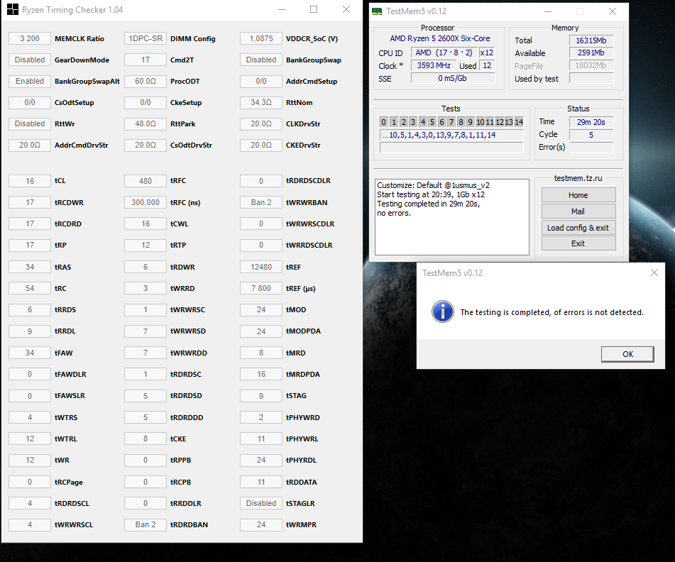This screenshot has height=562, width=675.
Task: Click the testmem.tz.ru label
Action: [578, 178]
